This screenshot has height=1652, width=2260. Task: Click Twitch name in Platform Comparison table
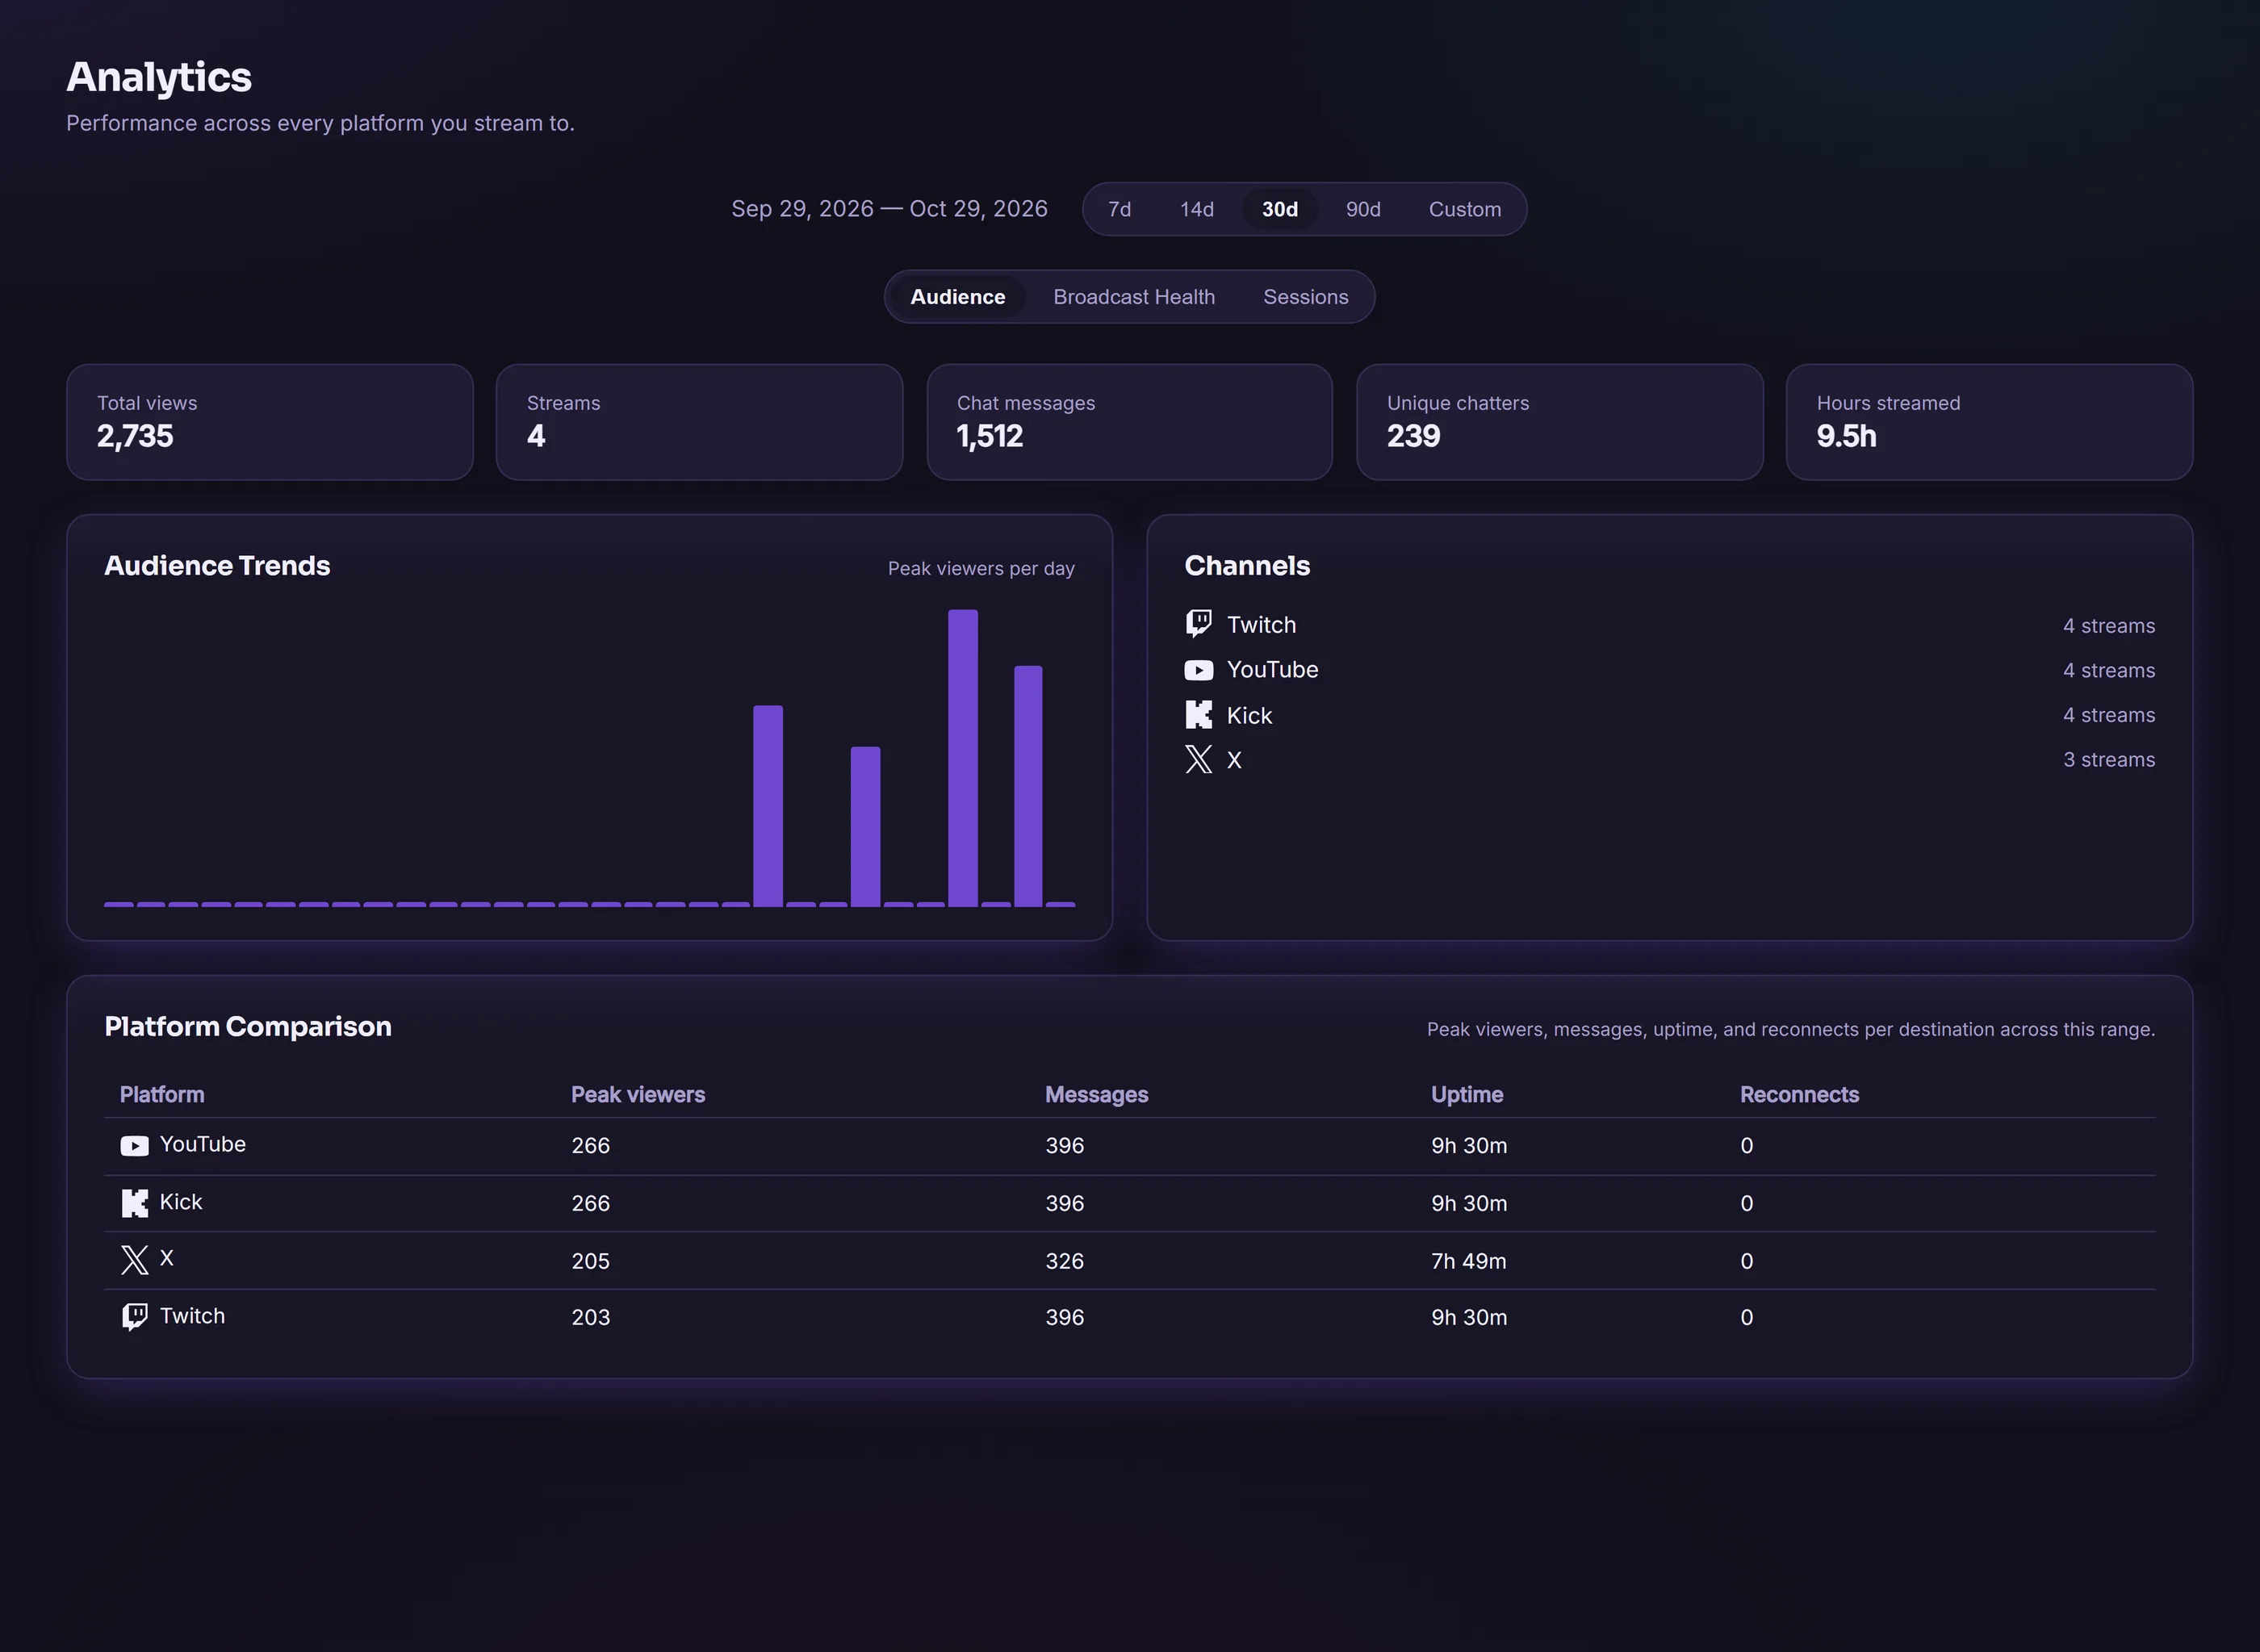tap(192, 1316)
